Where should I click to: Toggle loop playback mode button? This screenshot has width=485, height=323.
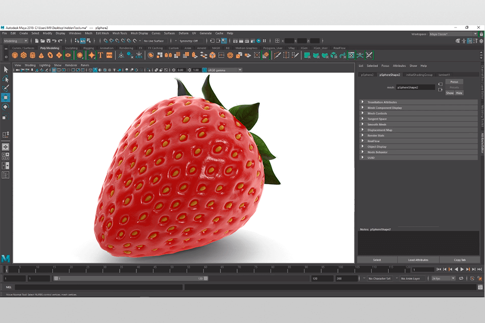(461, 279)
